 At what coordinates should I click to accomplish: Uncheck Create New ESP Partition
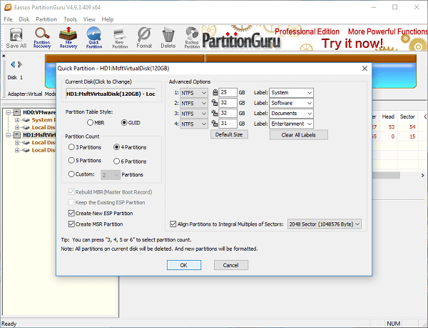71,213
